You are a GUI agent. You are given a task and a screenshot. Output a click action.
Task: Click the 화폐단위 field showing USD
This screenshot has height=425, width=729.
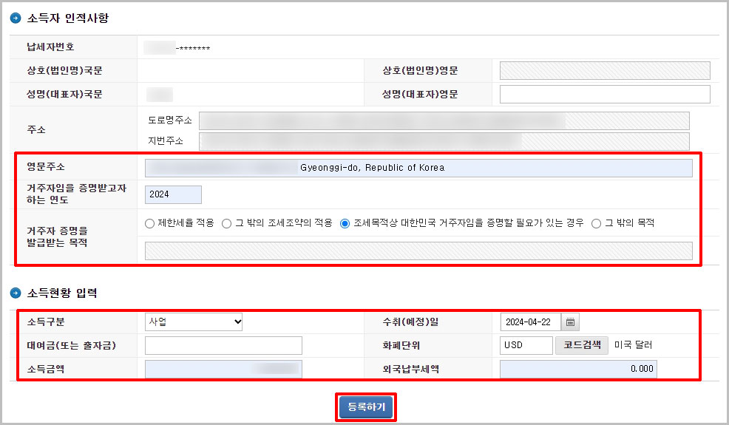(x=526, y=345)
